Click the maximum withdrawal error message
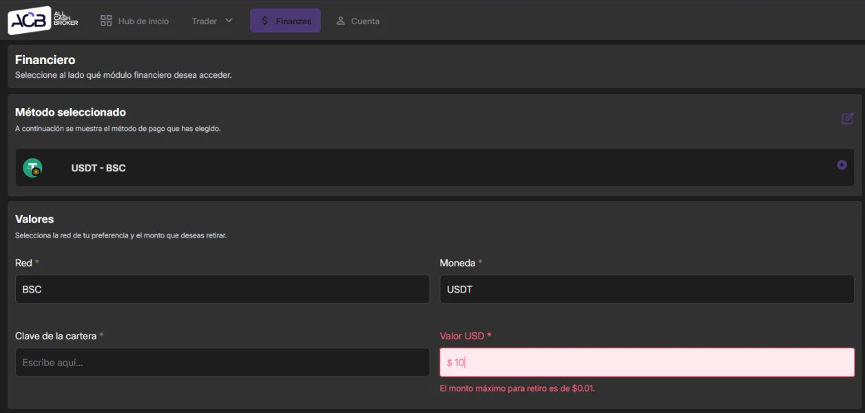865x413 pixels. pyautogui.click(x=517, y=388)
